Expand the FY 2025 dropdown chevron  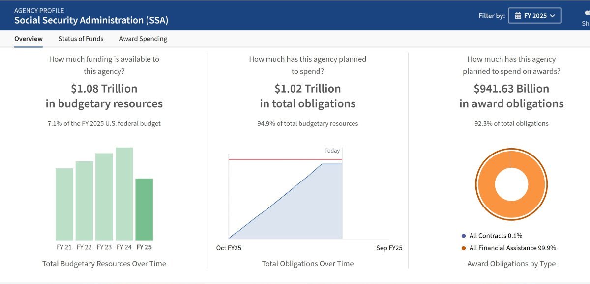click(553, 16)
